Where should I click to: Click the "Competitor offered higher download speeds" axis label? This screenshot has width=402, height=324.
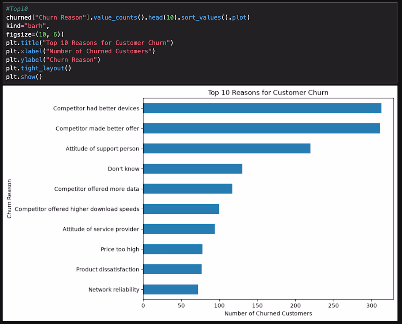(x=77, y=209)
